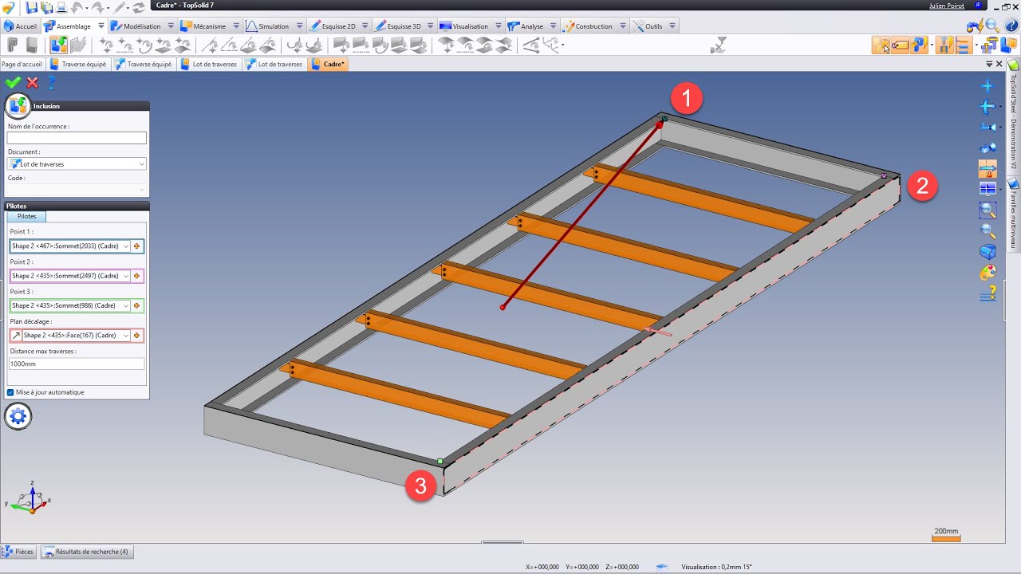Expand the Plan décalage dropdown

coord(126,336)
